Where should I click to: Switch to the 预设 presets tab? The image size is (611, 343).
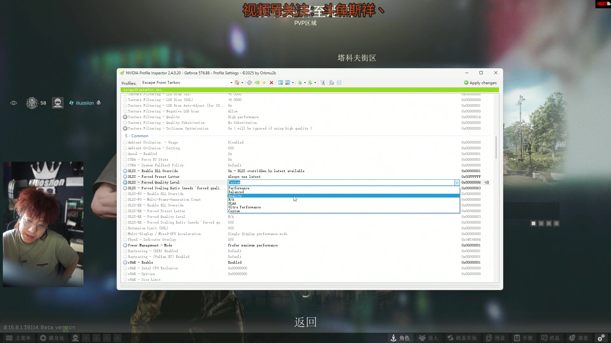click(x=495, y=338)
